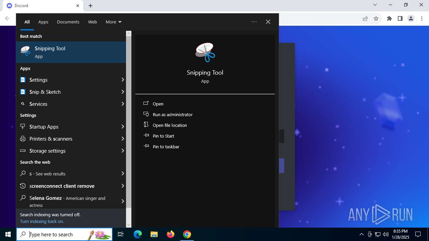The height and width of the screenshot is (241, 429).
Task: Choose Pin to taskbar
Action: (166, 147)
